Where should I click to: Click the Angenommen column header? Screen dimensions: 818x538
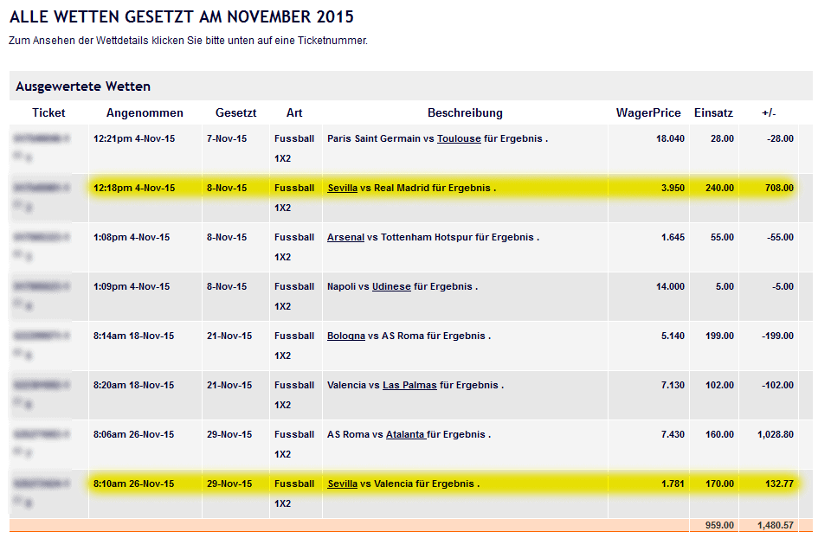coord(145,113)
